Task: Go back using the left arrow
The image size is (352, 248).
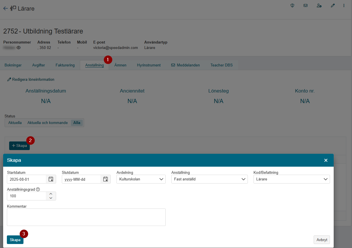Action: pos(5,9)
